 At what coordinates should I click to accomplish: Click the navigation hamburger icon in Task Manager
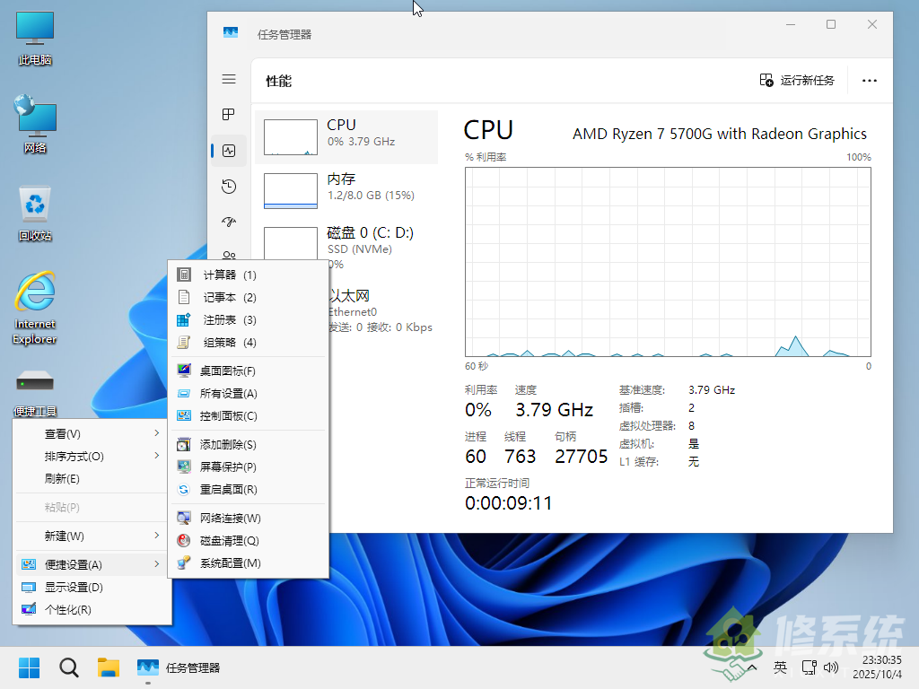tap(229, 79)
